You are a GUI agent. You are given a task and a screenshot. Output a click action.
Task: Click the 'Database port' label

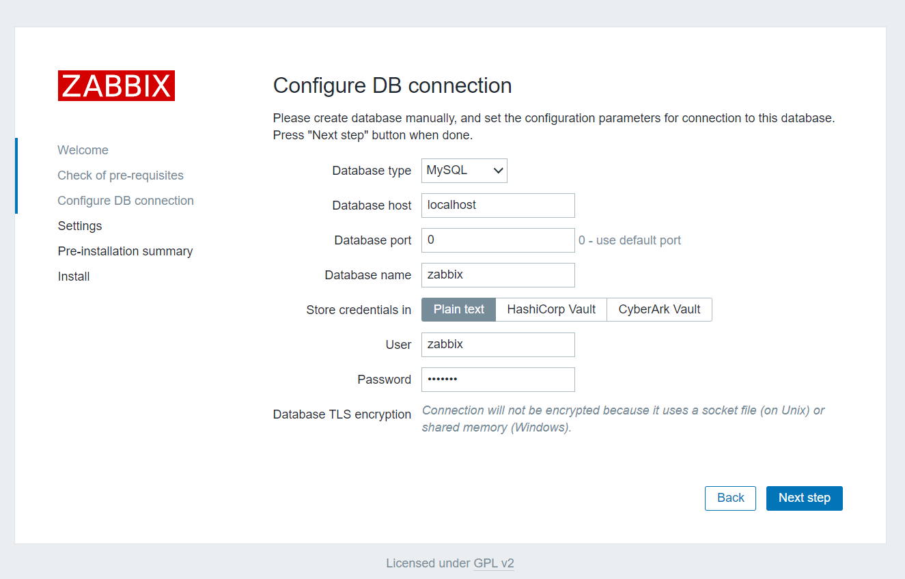pyautogui.click(x=373, y=240)
